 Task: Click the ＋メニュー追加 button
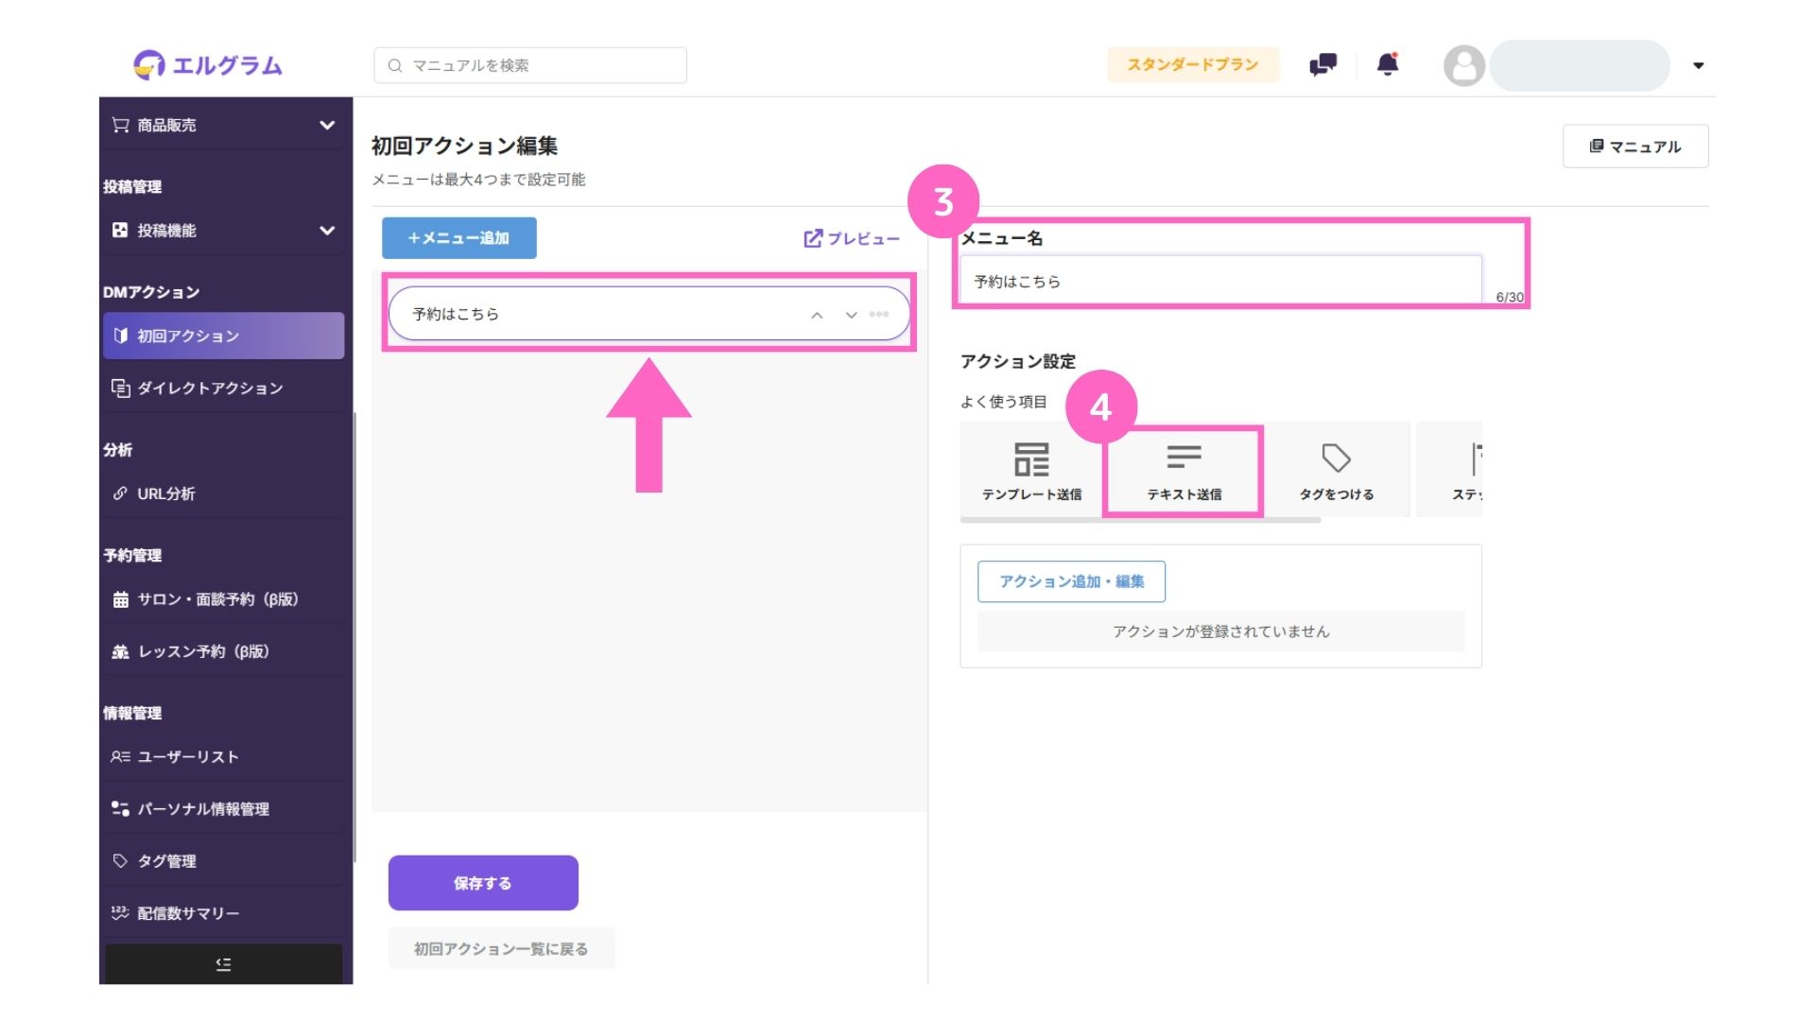[x=459, y=238]
